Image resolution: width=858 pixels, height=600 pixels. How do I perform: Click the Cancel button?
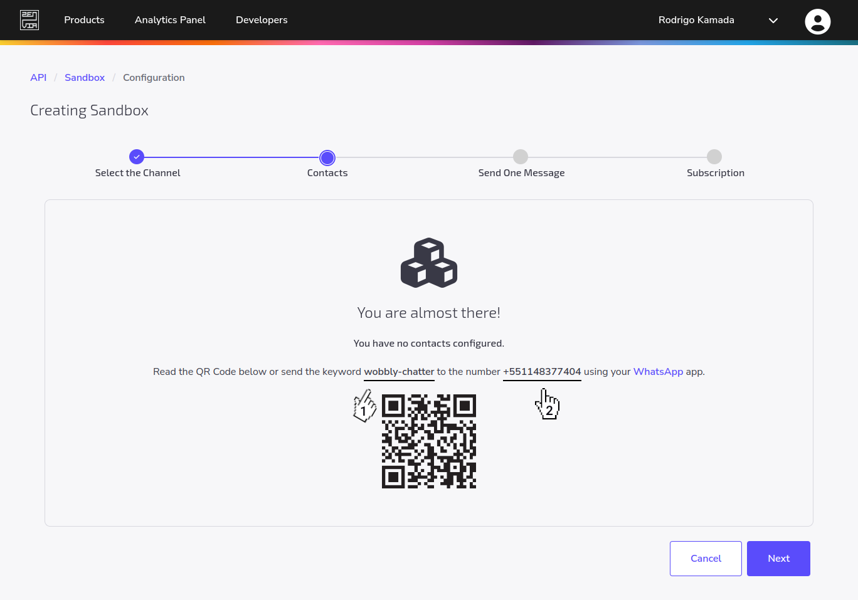click(706, 558)
